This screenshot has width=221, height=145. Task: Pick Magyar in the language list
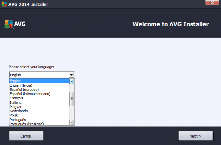tap(39, 107)
